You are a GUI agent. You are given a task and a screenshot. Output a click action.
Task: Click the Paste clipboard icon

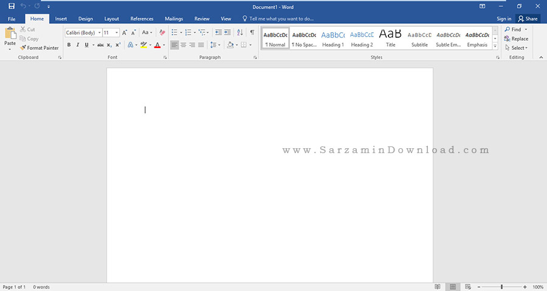point(10,33)
